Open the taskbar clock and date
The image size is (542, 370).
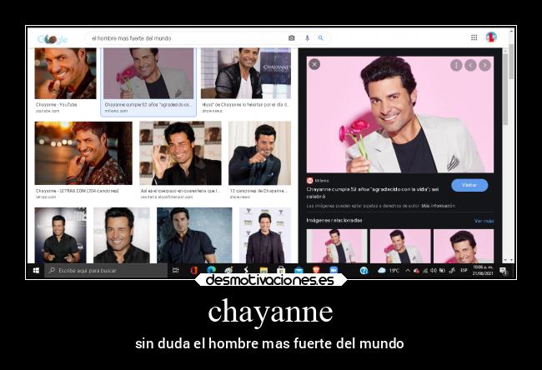[483, 271]
